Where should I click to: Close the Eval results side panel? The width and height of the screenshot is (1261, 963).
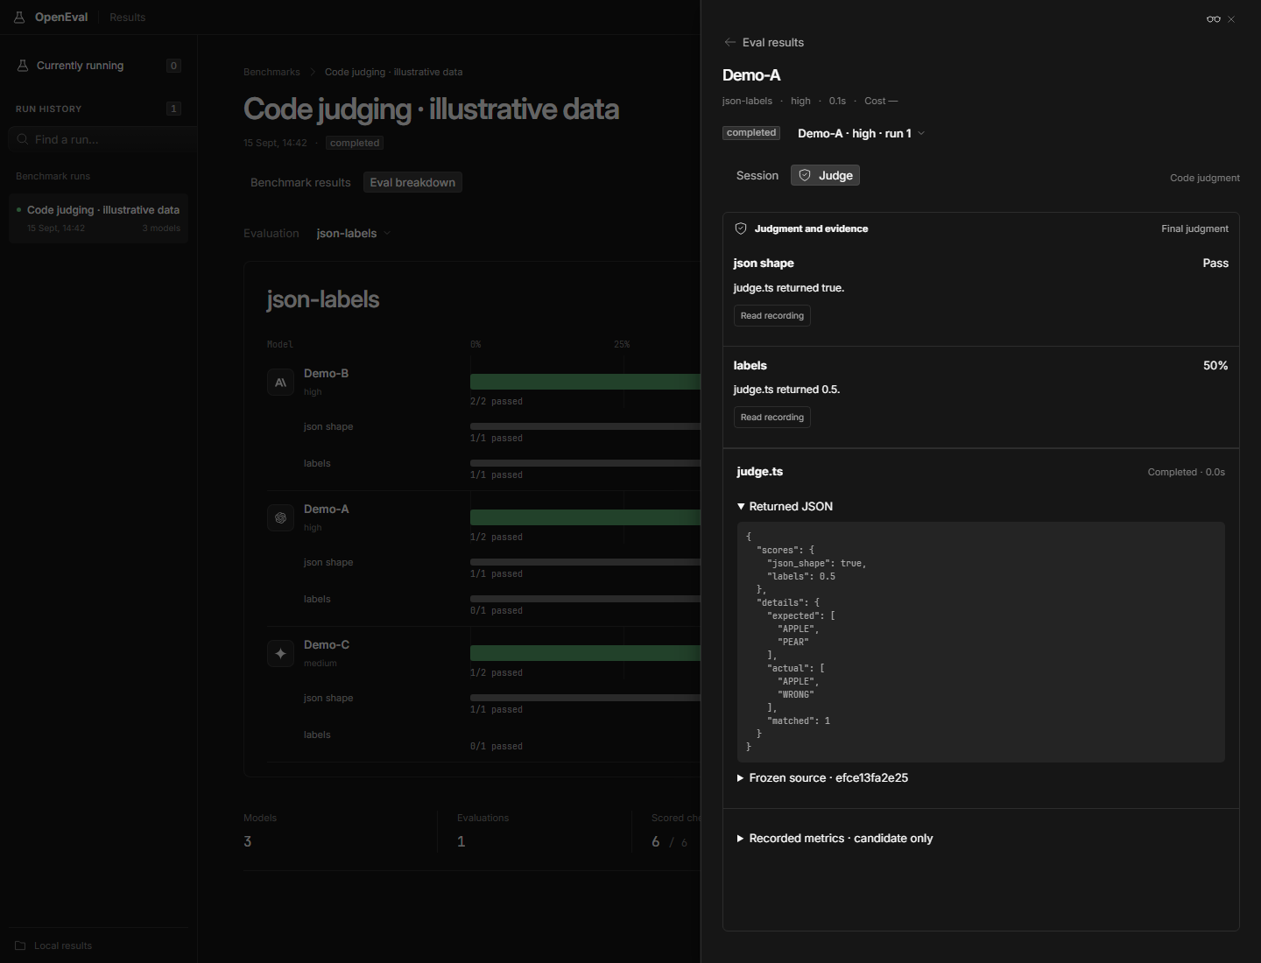pyautogui.click(x=1231, y=19)
